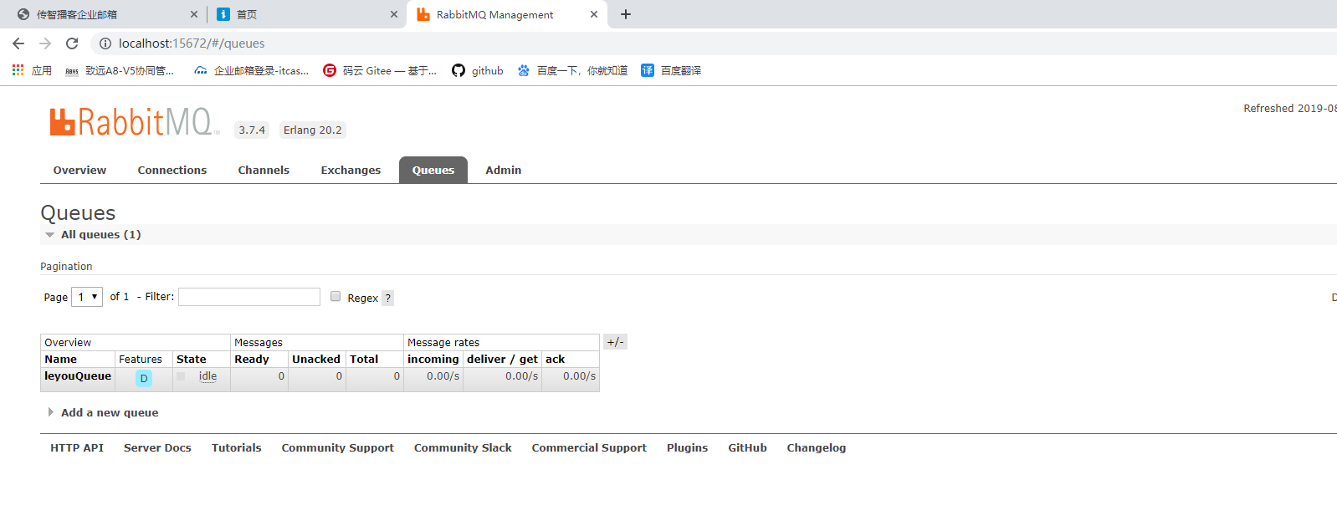Close the RabbitMQ Management tab
The image size is (1337, 526).
594,14
